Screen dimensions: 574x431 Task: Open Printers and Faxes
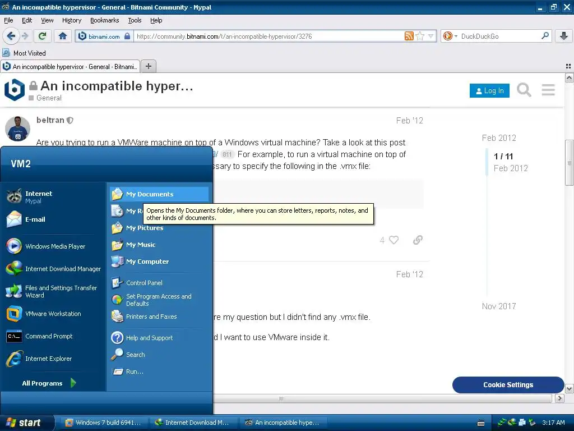tap(159, 317)
